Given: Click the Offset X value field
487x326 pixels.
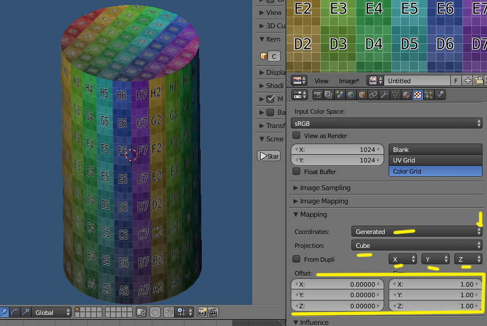Looking at the screenshot, I should coord(337,284).
